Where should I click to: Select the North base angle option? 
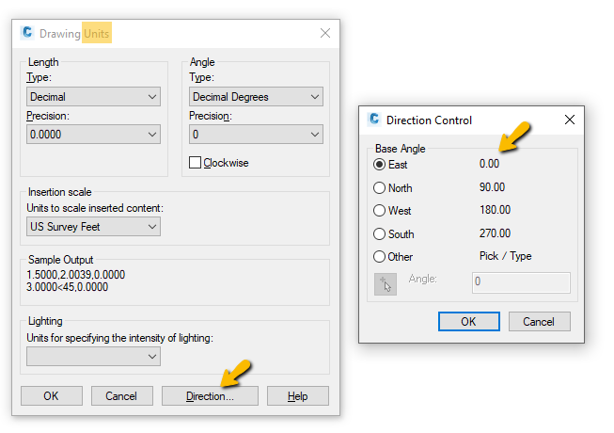[x=380, y=187]
